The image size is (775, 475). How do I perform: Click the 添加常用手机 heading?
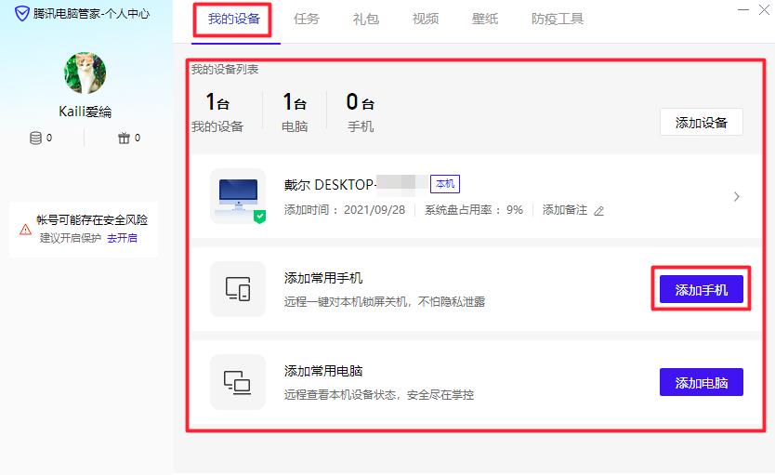click(x=323, y=278)
